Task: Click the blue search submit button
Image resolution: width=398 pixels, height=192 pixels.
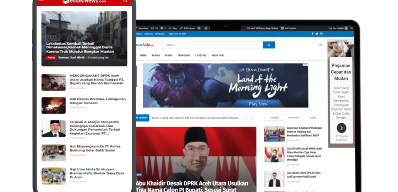Action: coord(269,45)
